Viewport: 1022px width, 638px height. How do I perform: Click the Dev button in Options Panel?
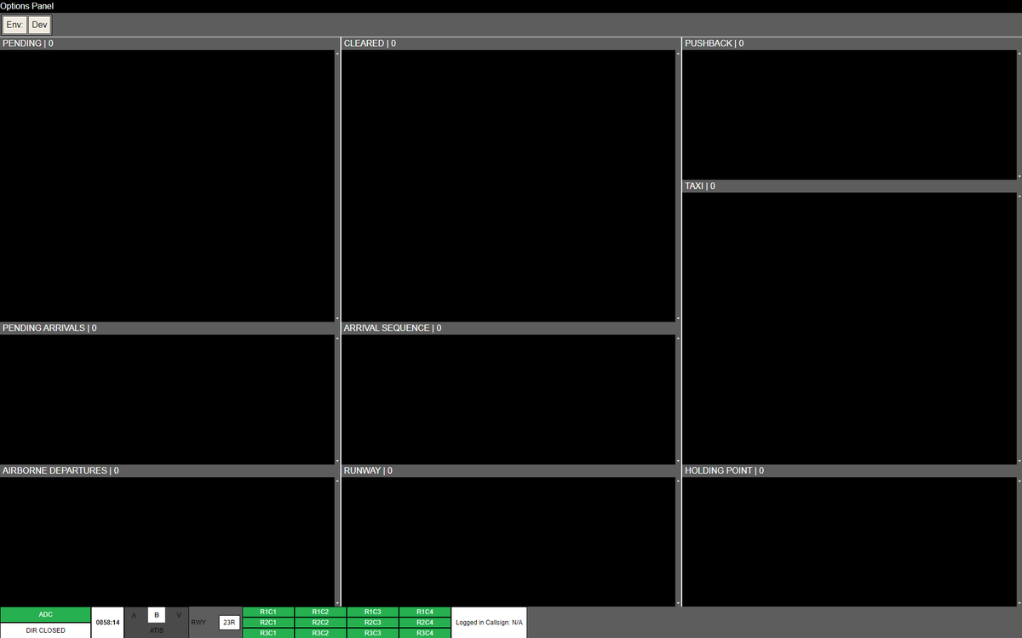point(40,25)
